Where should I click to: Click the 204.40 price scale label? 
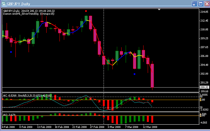tap(204, 65)
